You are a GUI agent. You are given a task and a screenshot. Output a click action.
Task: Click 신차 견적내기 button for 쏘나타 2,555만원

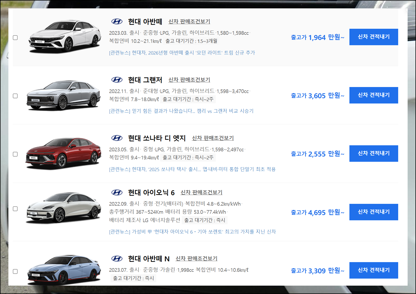(x=374, y=153)
